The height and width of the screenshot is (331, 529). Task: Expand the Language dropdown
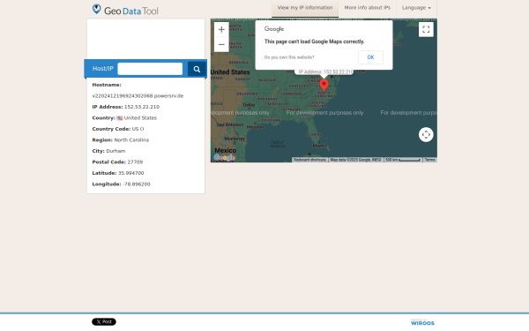(x=416, y=8)
